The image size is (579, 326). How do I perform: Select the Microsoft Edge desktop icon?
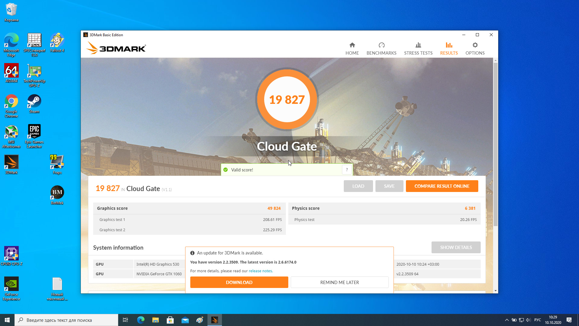click(11, 44)
